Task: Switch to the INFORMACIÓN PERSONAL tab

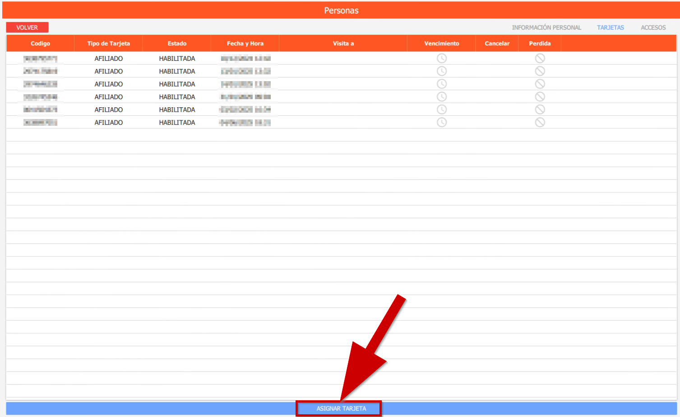Action: coord(546,27)
